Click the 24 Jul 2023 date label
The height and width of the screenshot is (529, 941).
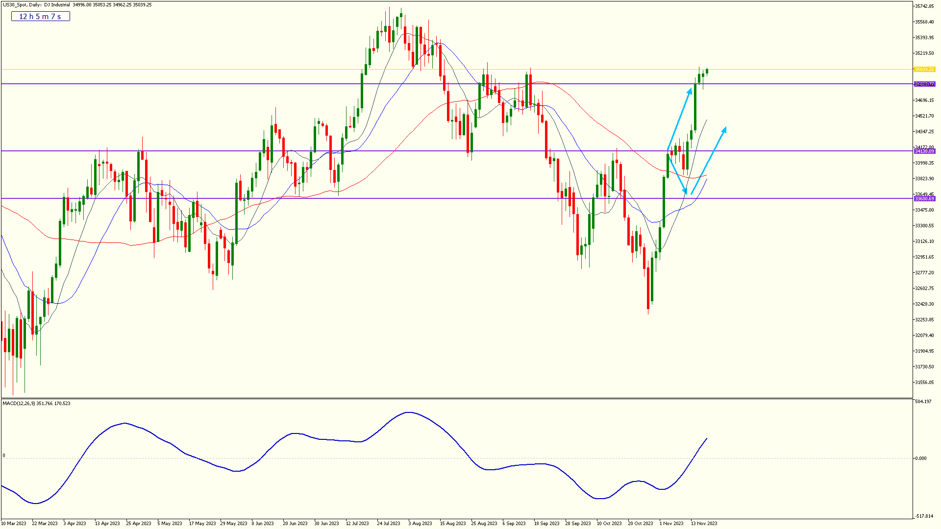pyautogui.click(x=389, y=524)
